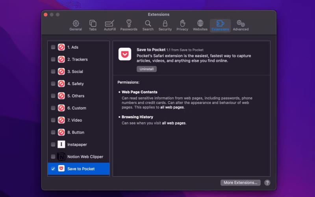Select the "5. Others" extension row
This screenshot has width=315, height=197.
78,96
